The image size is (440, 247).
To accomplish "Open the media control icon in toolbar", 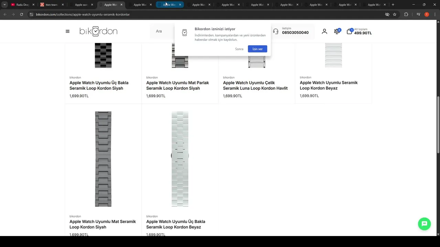I will pos(418,14).
